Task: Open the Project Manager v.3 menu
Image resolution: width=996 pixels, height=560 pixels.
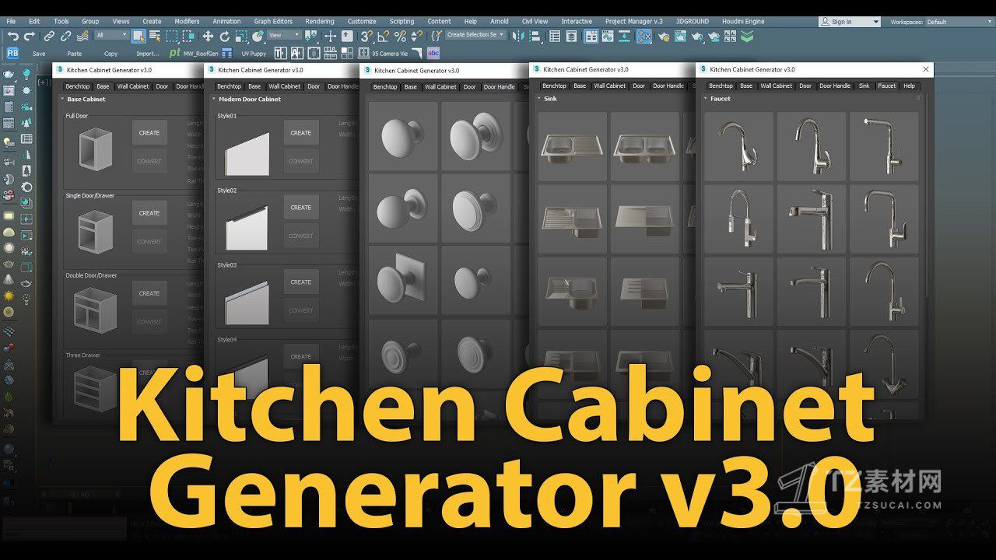Action: pos(634,22)
